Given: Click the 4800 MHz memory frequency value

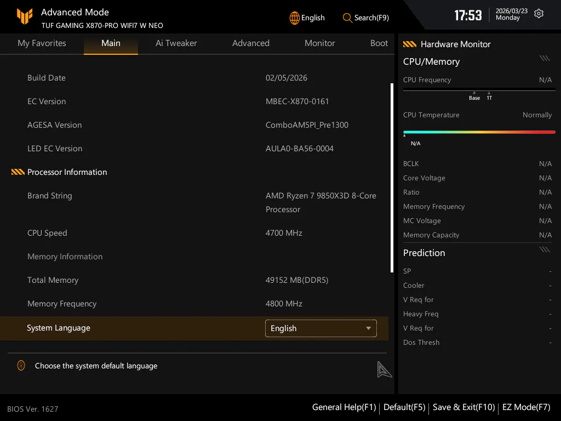Looking at the screenshot, I should (x=284, y=304).
